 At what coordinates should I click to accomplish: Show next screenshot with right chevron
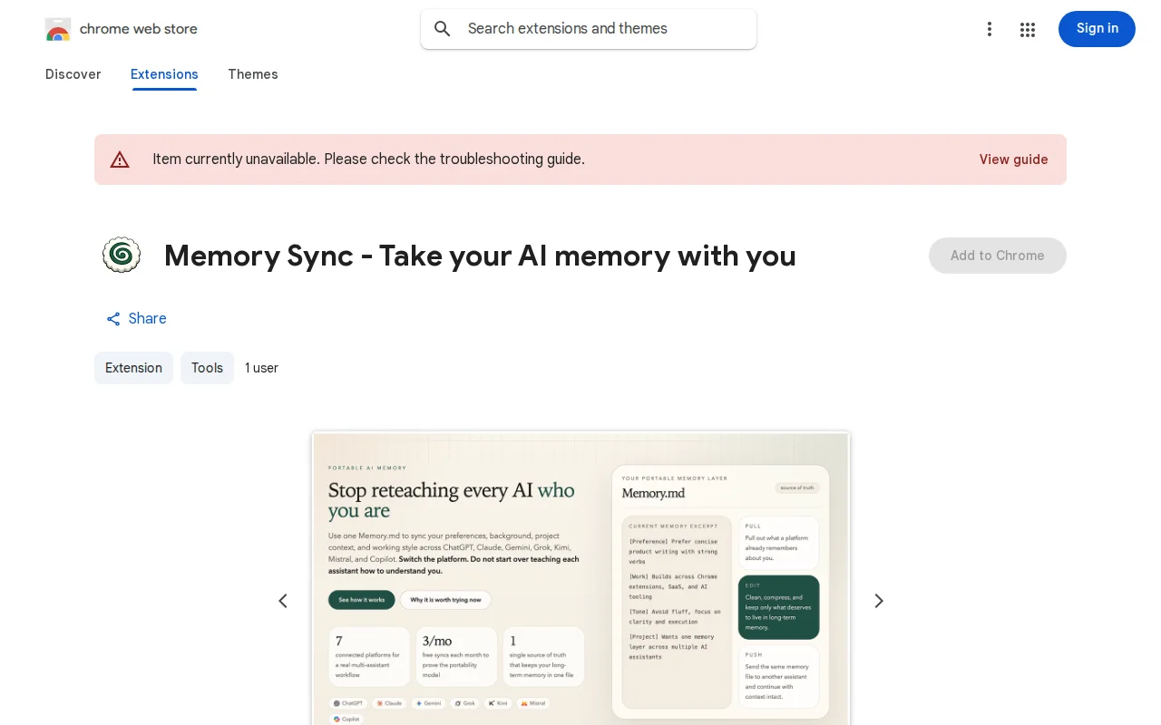point(878,601)
